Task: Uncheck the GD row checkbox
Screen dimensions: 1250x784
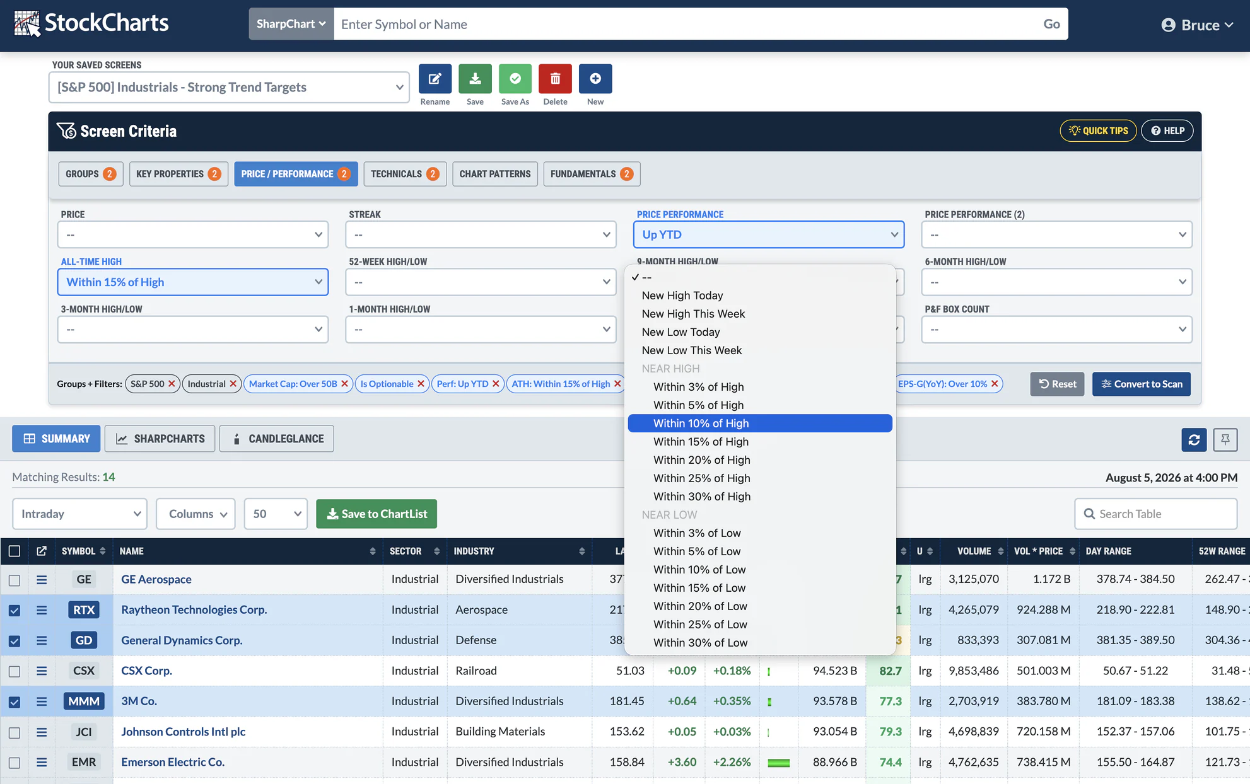Action: click(x=15, y=641)
